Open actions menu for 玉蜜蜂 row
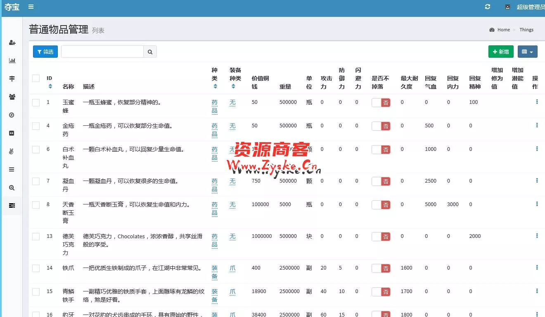This screenshot has height=317, width=545. coord(536,102)
